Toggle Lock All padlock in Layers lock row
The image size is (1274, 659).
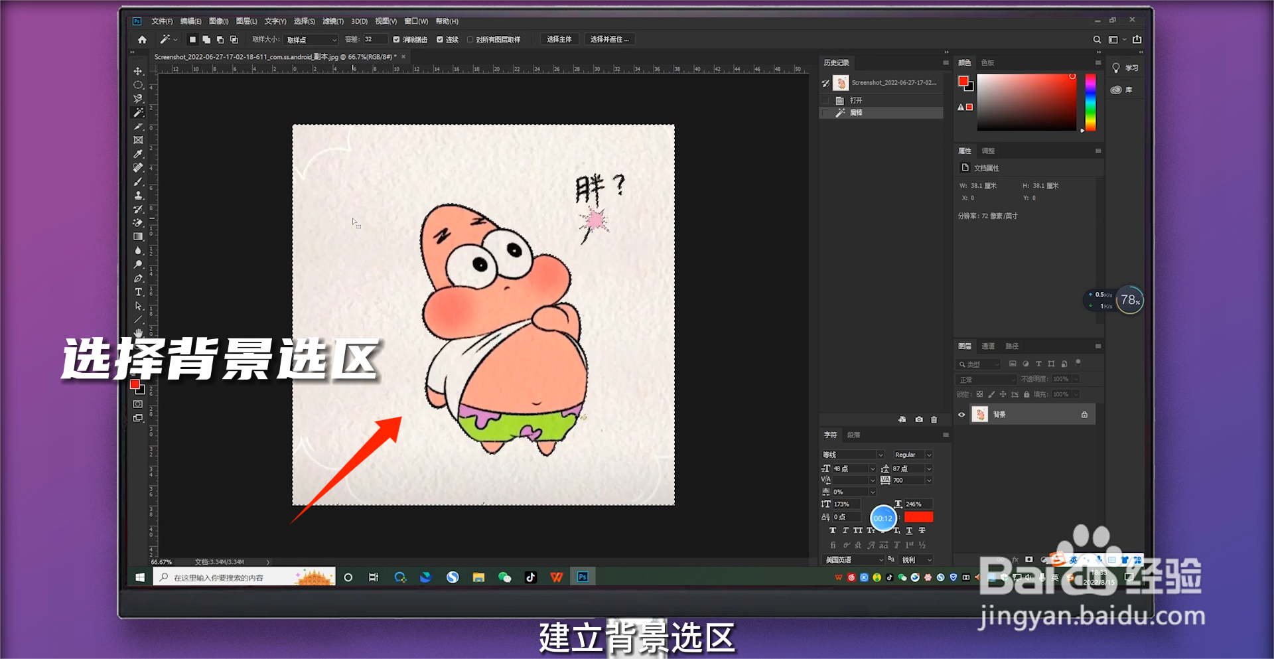point(1026,394)
